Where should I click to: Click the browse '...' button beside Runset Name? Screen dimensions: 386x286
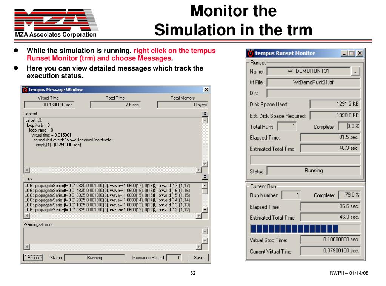355,72
